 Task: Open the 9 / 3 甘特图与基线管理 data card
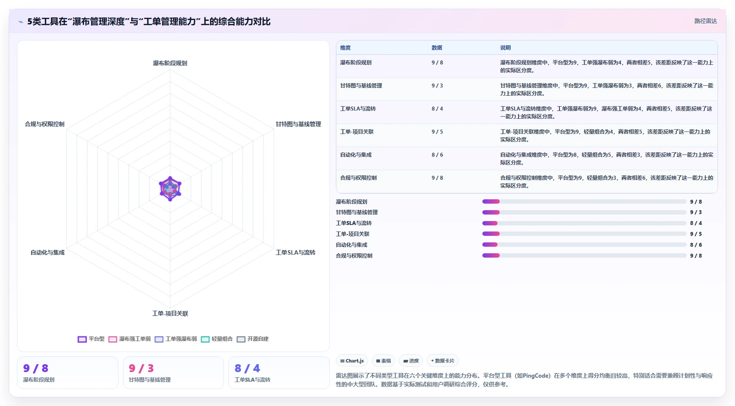tap(173, 372)
